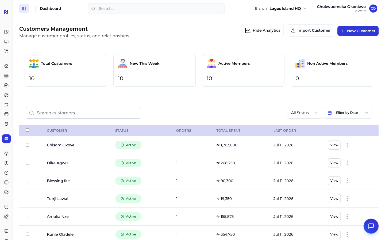Tick the checkbox for Amaka Nze

pos(27,216)
